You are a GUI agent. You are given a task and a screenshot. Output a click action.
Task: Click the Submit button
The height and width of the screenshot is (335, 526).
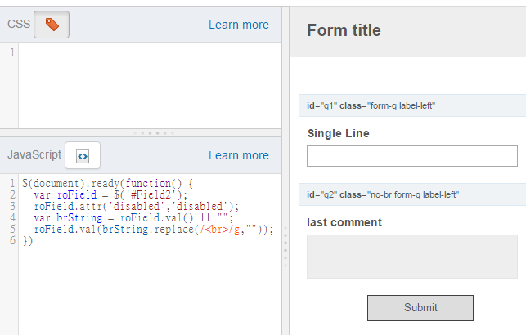click(420, 308)
